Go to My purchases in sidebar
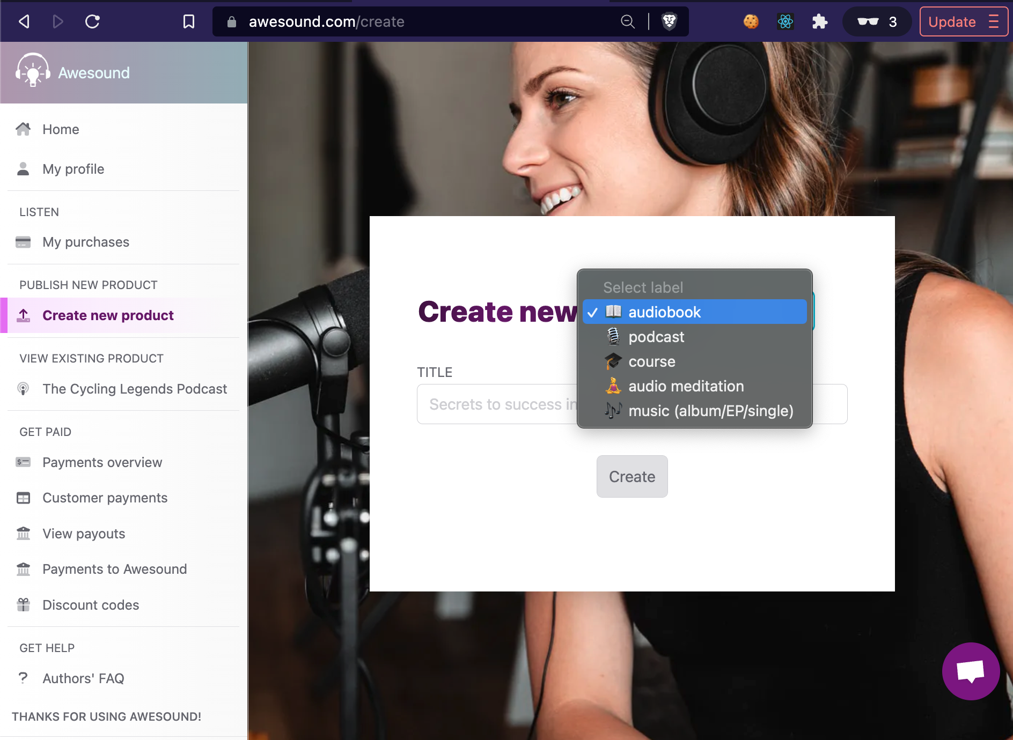The width and height of the screenshot is (1013, 740). [x=86, y=242]
